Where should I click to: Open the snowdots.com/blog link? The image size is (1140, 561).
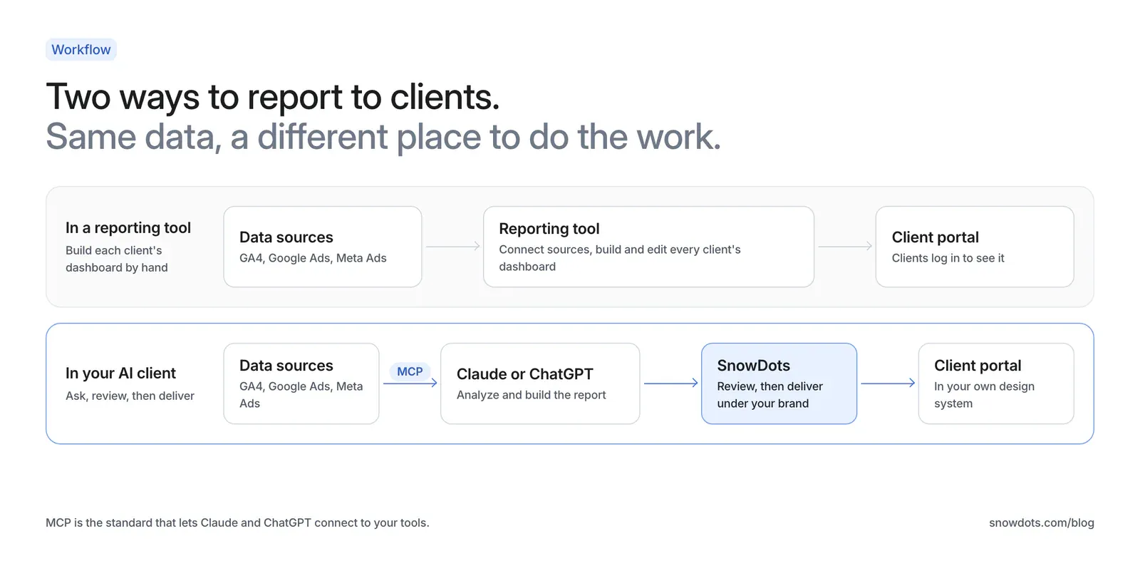[x=1041, y=523]
